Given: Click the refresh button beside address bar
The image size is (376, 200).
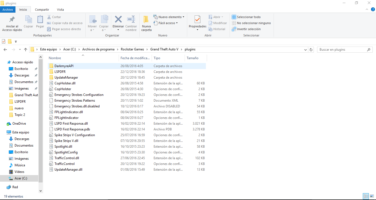Looking at the screenshot, I should pos(311,50).
